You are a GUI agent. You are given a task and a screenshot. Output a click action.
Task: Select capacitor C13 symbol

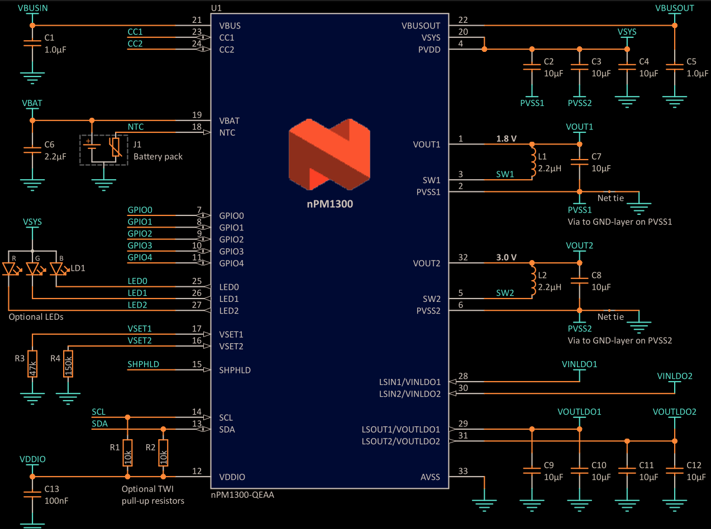[x=32, y=494]
